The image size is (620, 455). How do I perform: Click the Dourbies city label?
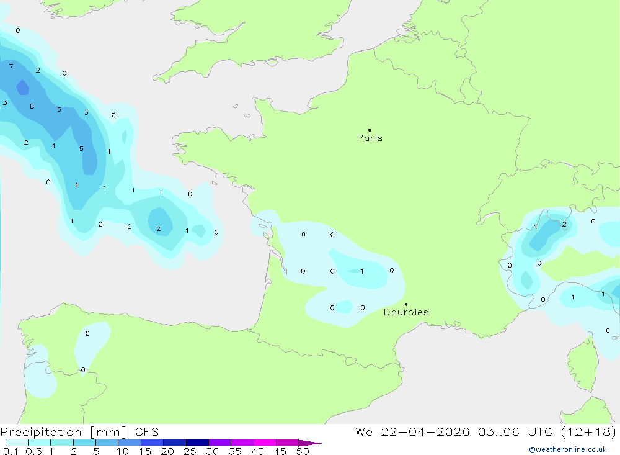coord(406,312)
